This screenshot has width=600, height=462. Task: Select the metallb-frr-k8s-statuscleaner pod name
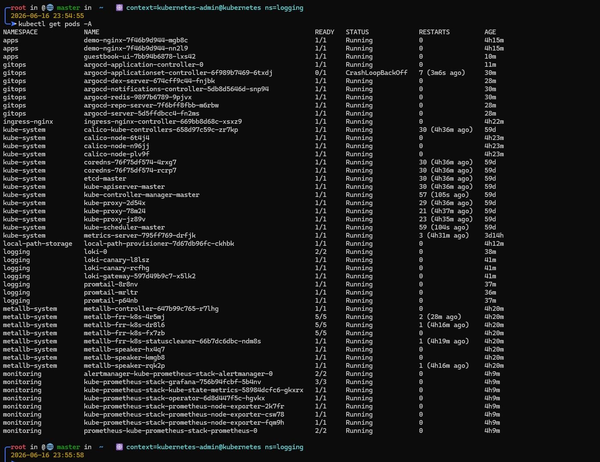(172, 341)
